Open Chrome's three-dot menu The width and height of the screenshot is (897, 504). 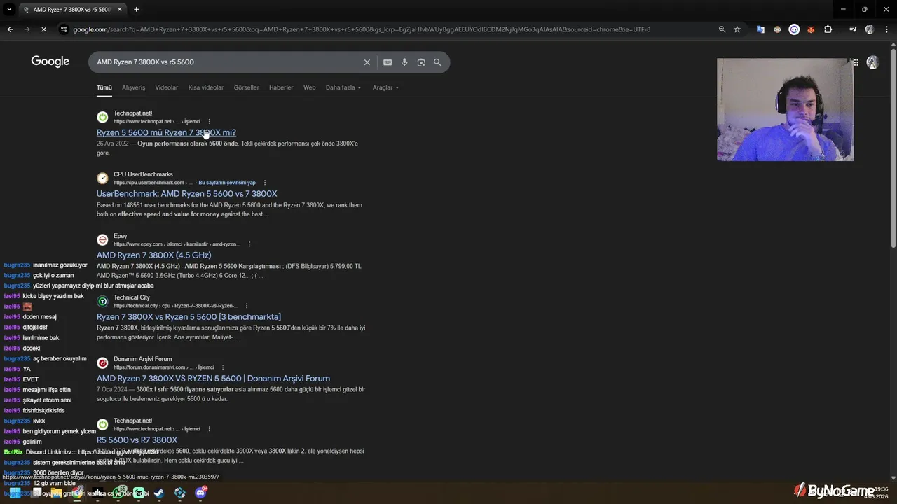pos(886,29)
